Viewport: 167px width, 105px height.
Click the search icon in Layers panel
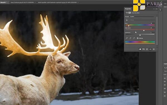click(x=165, y=68)
